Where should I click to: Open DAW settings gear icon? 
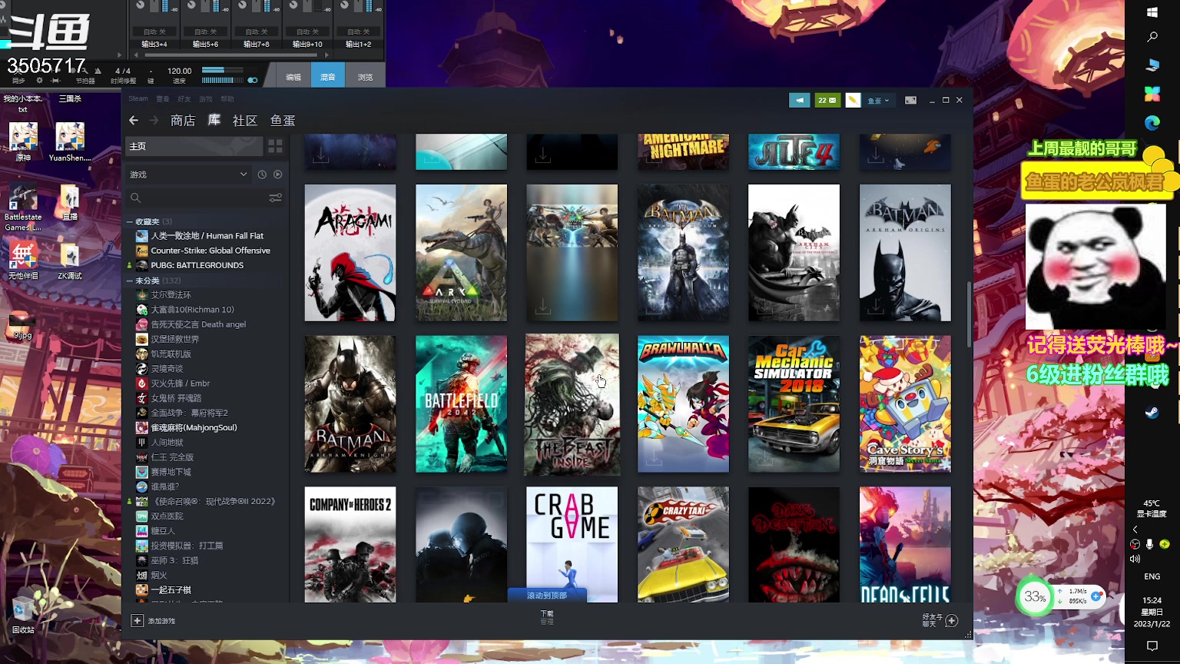tap(40, 80)
